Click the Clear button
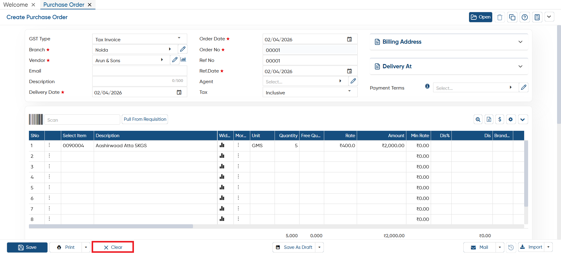561x254 pixels. [x=113, y=247]
